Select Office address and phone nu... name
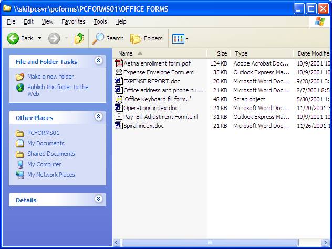The height and width of the screenshot is (249, 332). click(x=163, y=90)
